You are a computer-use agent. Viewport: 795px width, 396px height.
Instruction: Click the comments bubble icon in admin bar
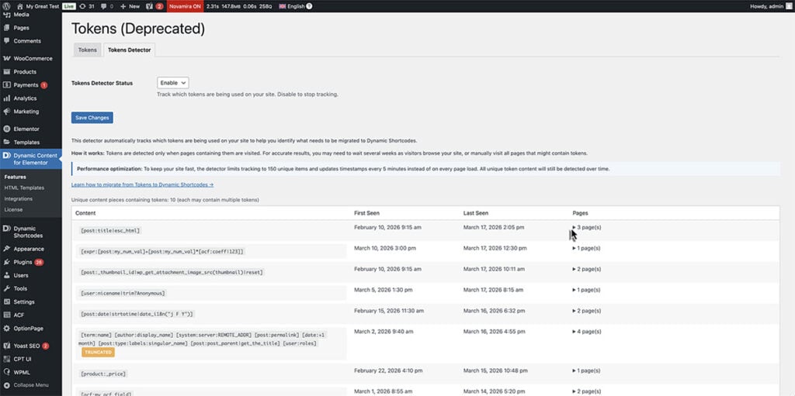click(103, 5)
